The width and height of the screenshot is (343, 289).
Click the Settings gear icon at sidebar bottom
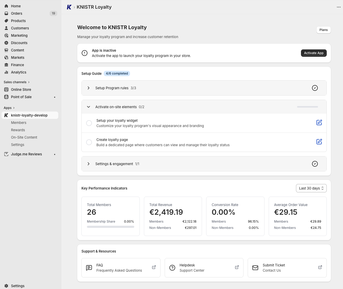pyautogui.click(x=6, y=286)
